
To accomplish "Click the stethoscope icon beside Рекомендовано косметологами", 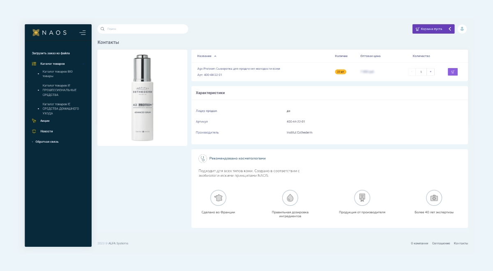I will [x=203, y=159].
